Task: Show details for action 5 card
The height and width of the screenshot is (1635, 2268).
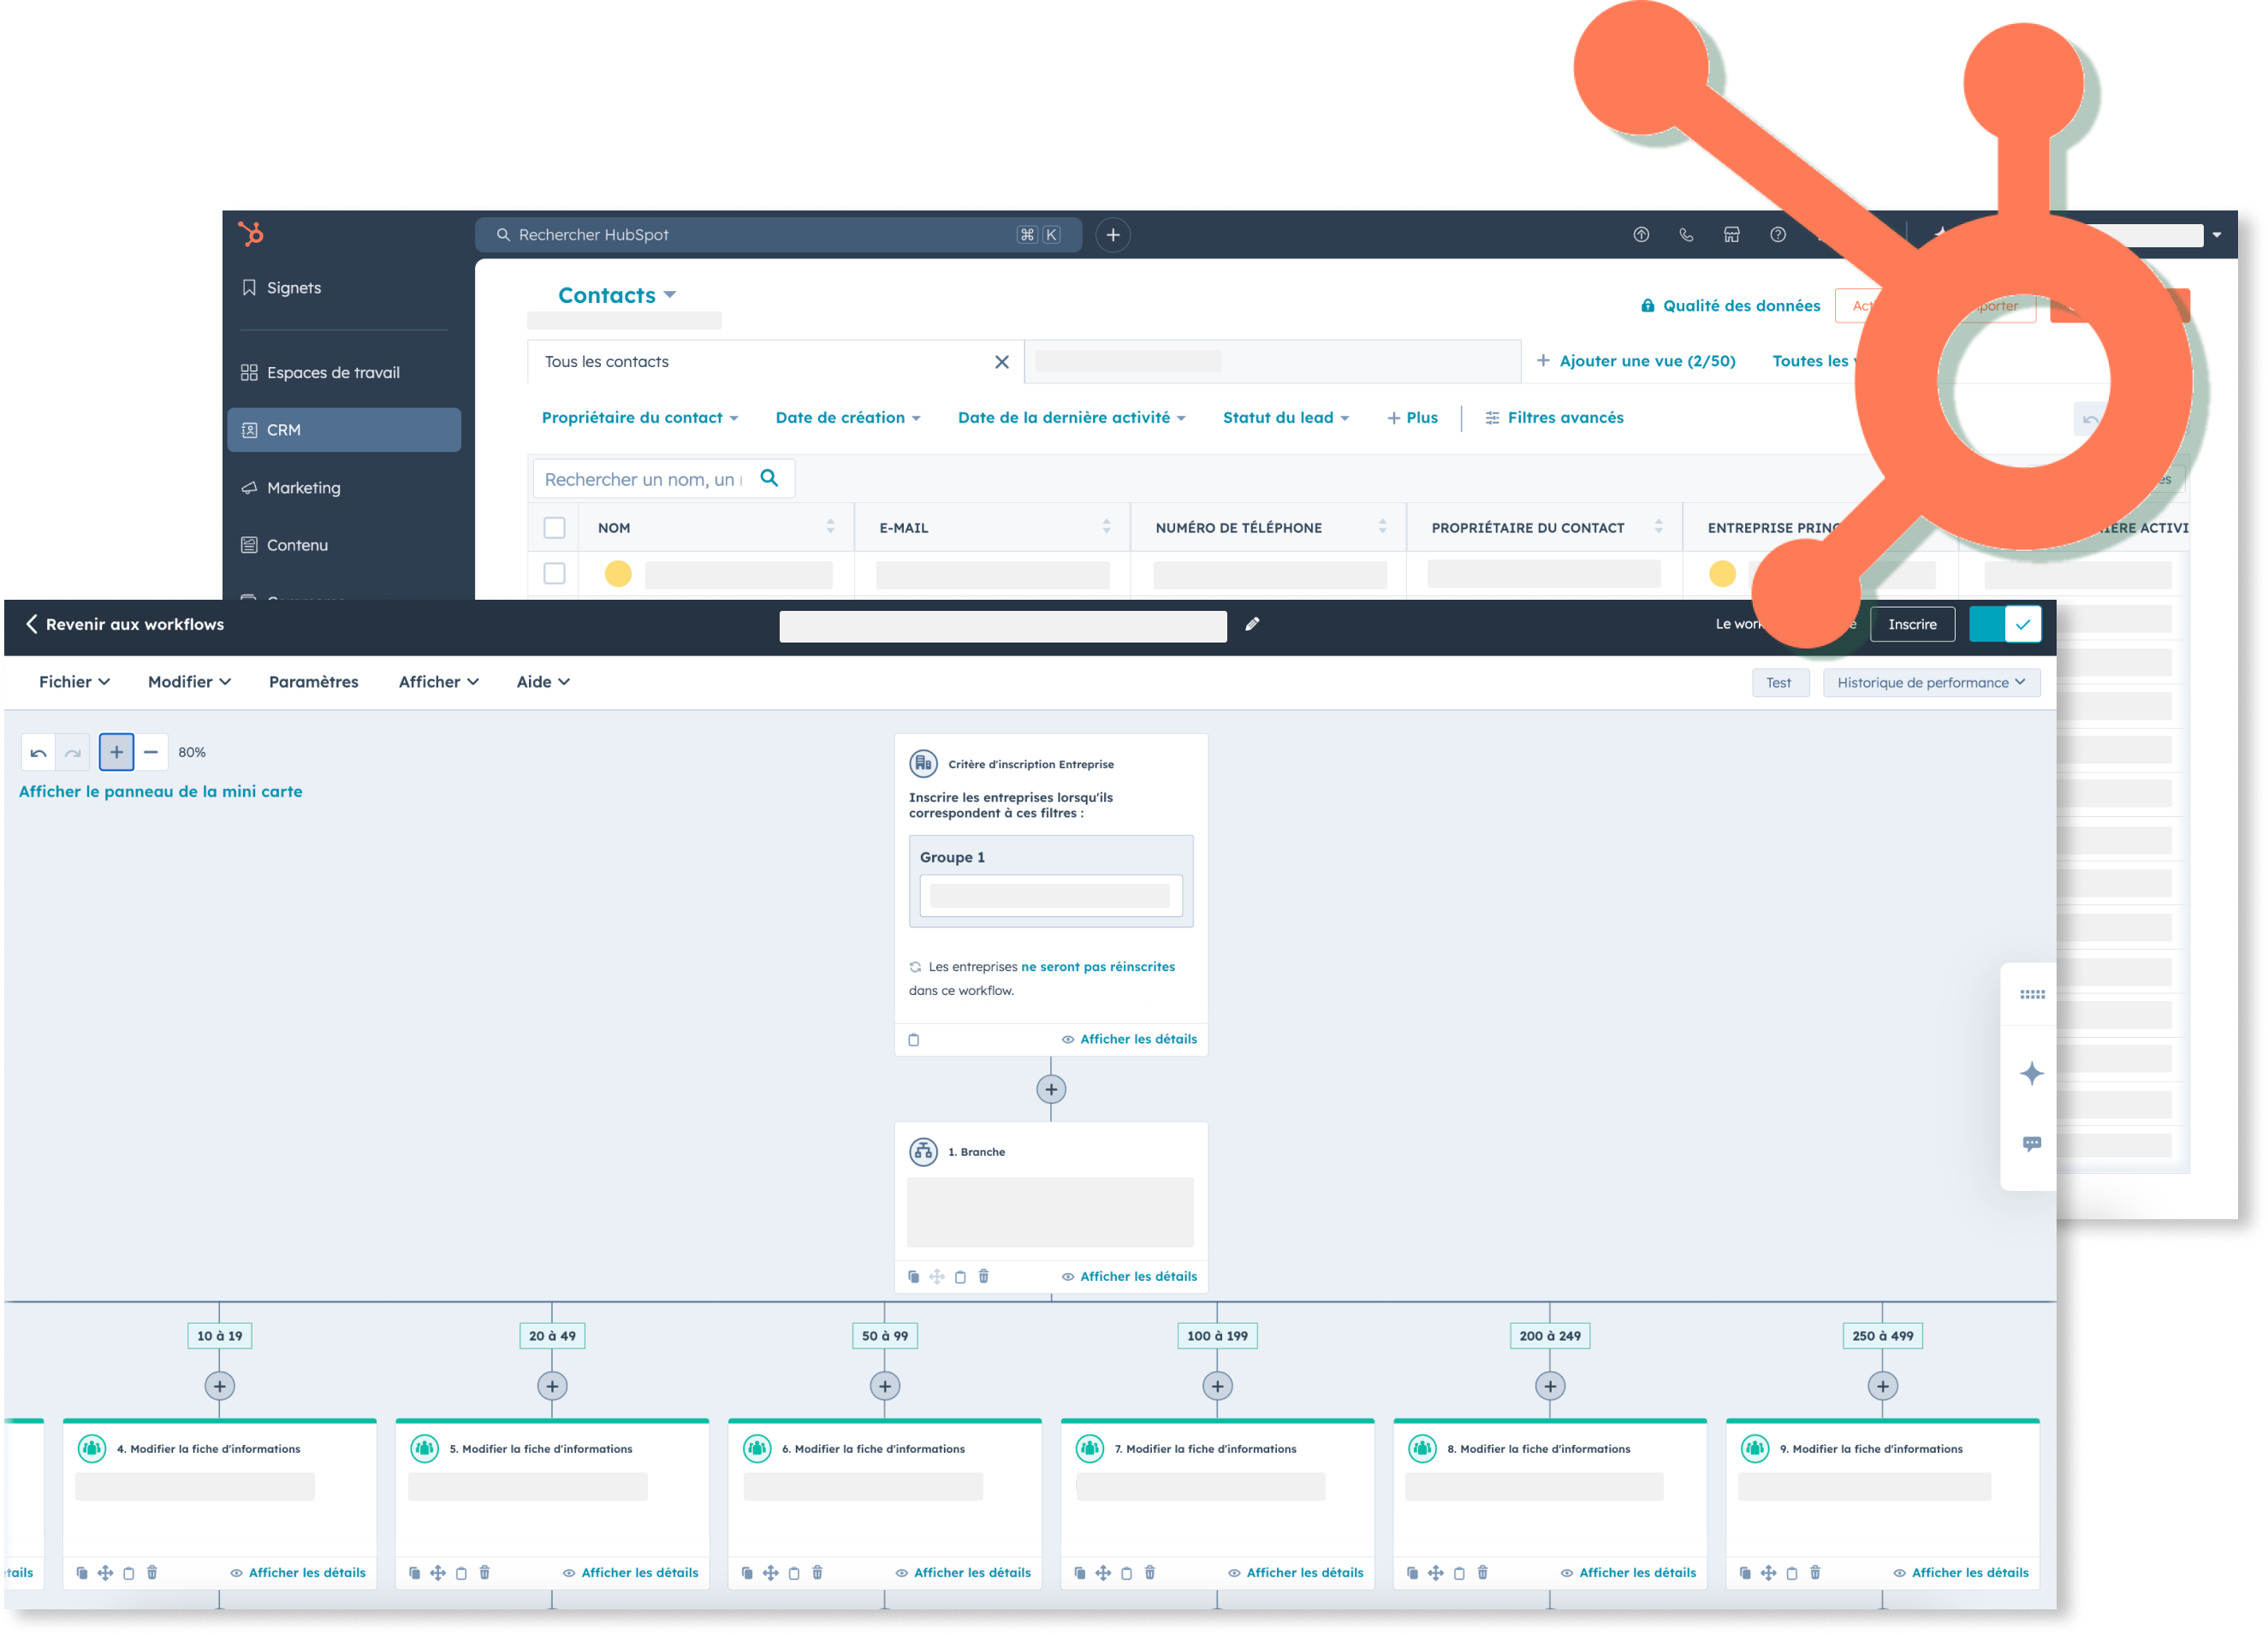Action: (x=630, y=1573)
